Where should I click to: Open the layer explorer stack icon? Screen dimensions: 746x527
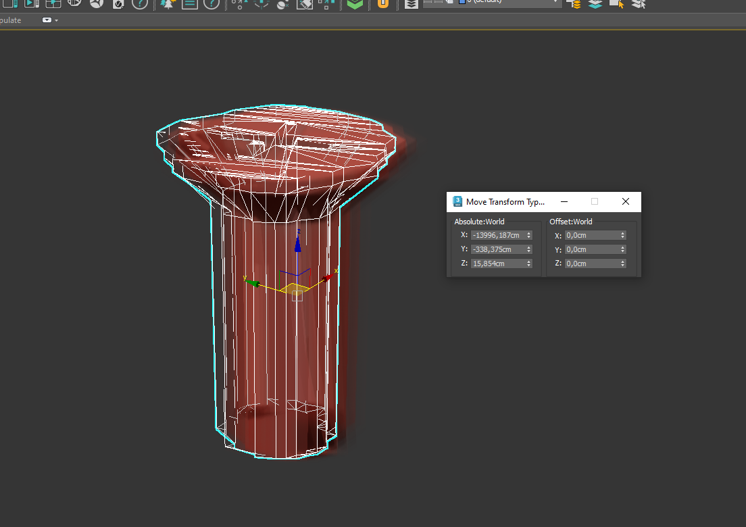click(x=411, y=3)
